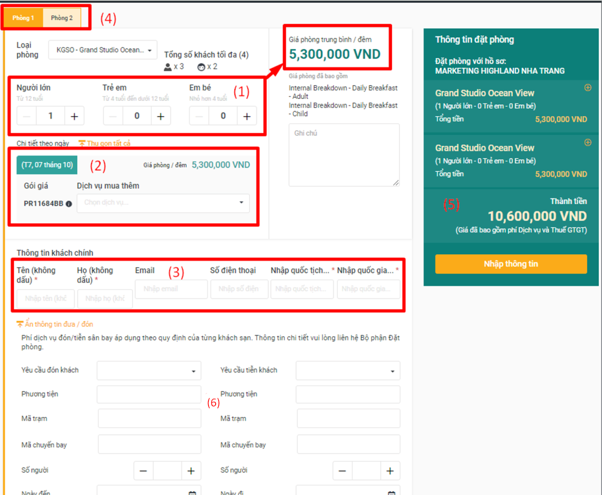The width and height of the screenshot is (602, 495).
Task: Click the Ghi chú notes text area
Action: (344, 155)
